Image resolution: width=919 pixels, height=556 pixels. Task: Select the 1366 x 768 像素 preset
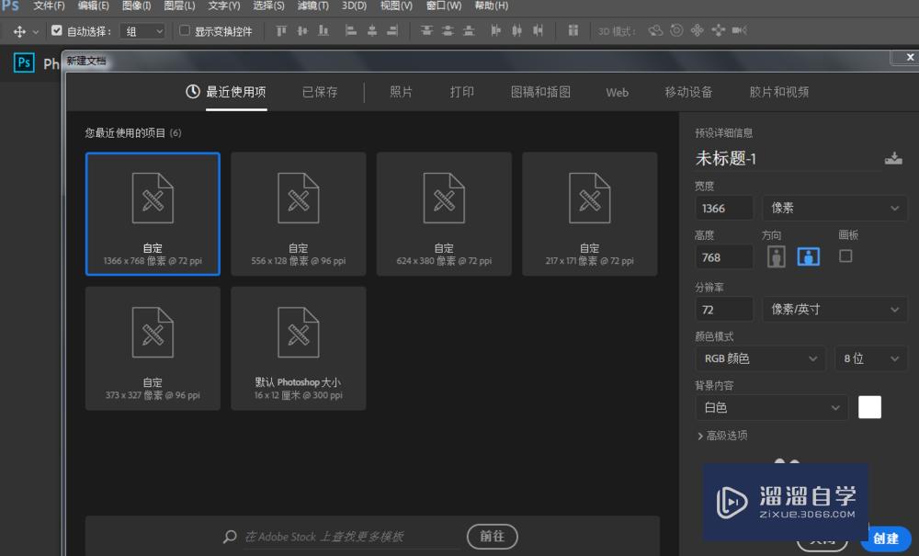[x=153, y=214]
